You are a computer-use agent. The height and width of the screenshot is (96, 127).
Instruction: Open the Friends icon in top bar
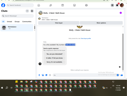point(51,5)
